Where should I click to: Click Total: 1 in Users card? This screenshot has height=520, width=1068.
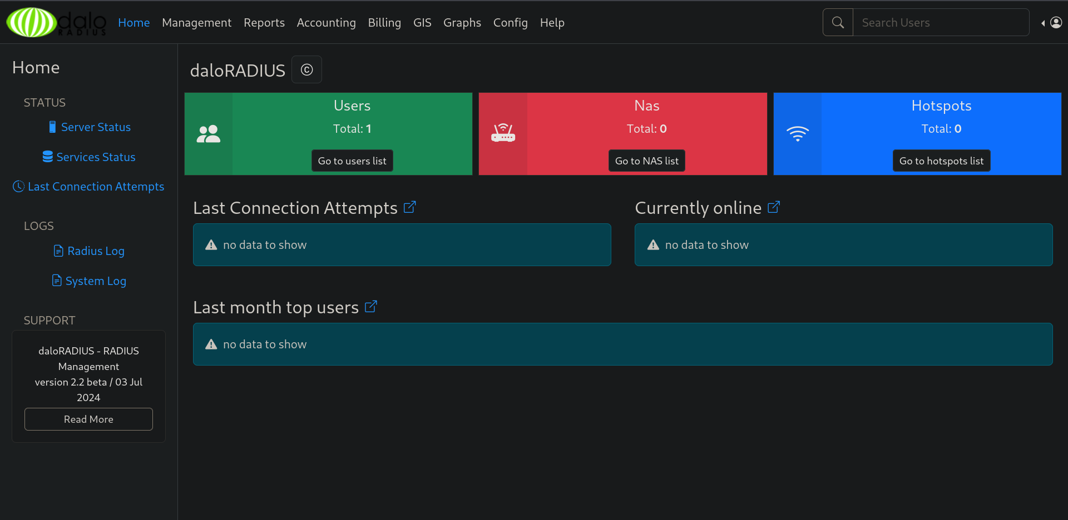click(352, 128)
